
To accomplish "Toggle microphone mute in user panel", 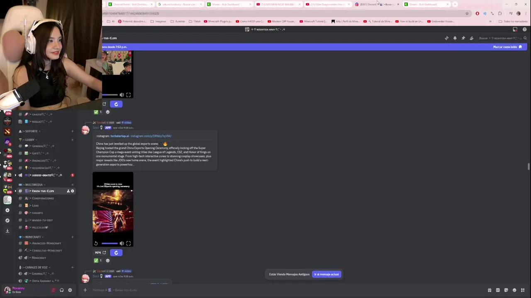I will [53, 290].
